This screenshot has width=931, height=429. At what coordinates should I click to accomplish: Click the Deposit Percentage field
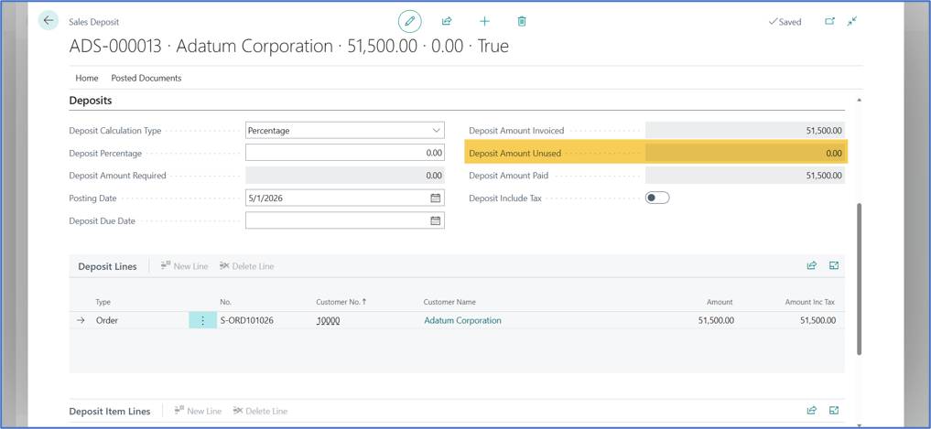(344, 153)
